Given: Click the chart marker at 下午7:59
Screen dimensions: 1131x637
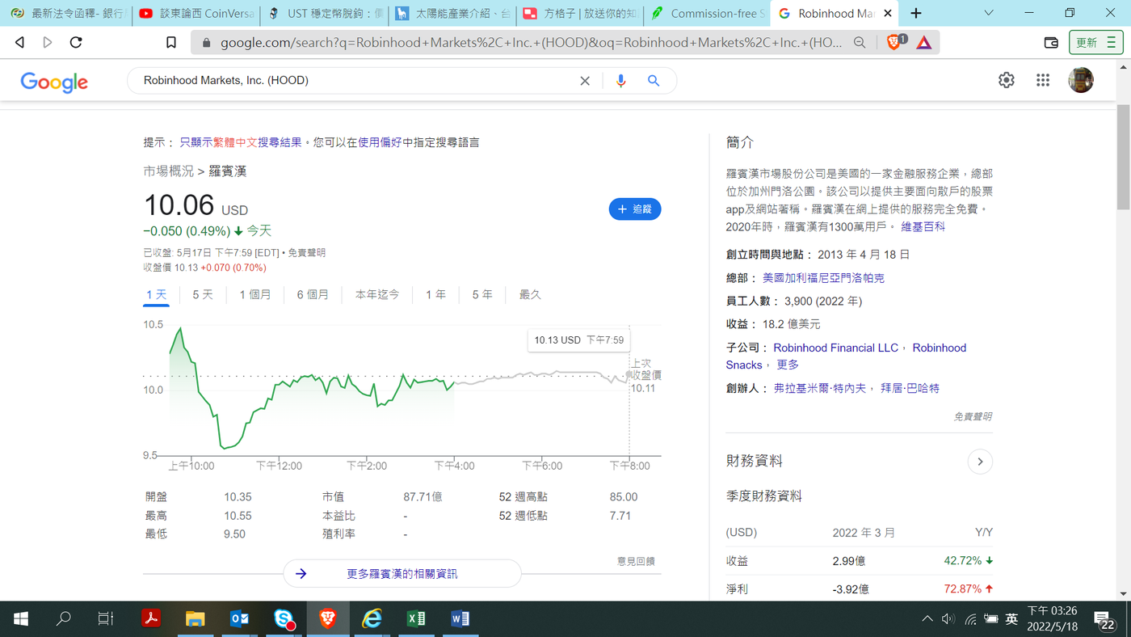Looking at the screenshot, I should [x=629, y=374].
